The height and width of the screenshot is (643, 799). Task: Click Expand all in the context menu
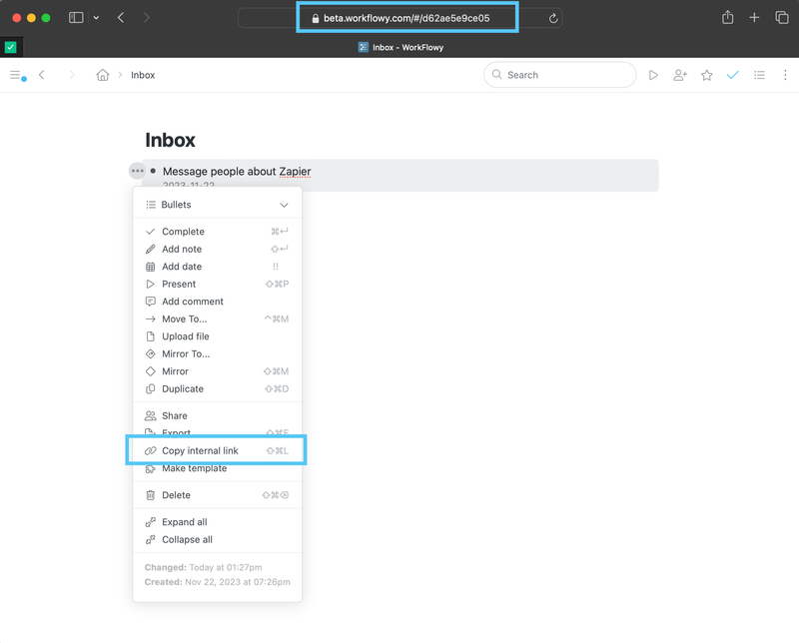click(183, 521)
